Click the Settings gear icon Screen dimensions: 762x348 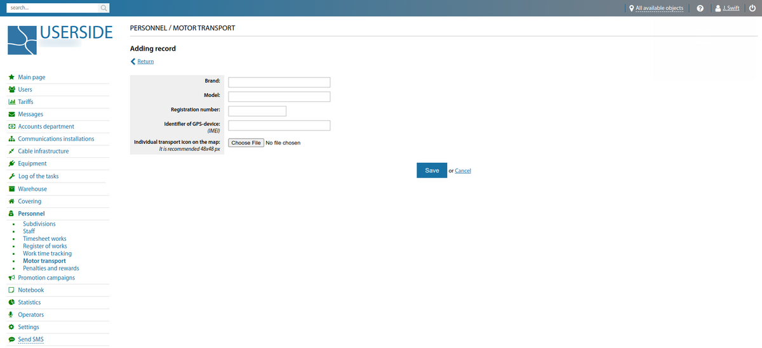click(x=11, y=327)
